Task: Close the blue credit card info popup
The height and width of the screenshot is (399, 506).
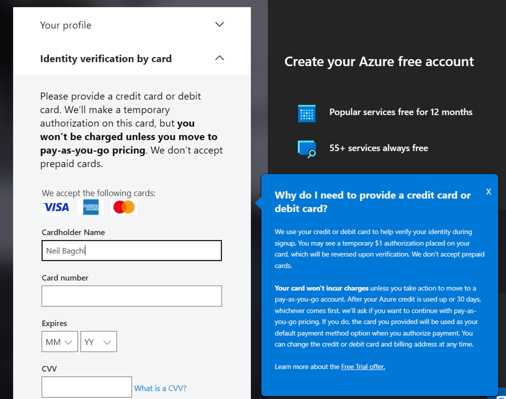Action: pos(489,192)
